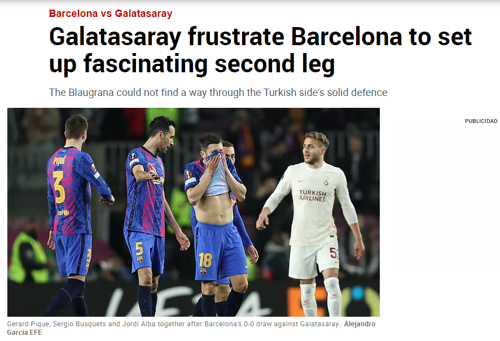Click the Europa League badge on Busquets' sleeve
This screenshot has height=341, width=500.
(133, 156)
